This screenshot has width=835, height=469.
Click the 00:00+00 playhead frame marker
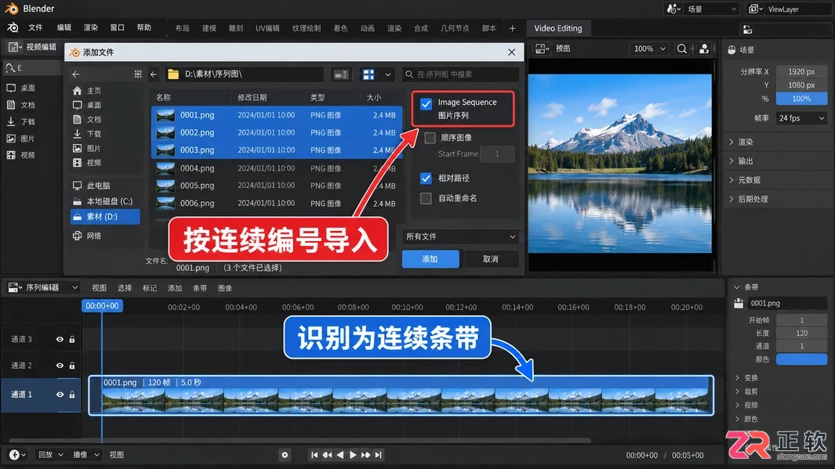point(102,306)
